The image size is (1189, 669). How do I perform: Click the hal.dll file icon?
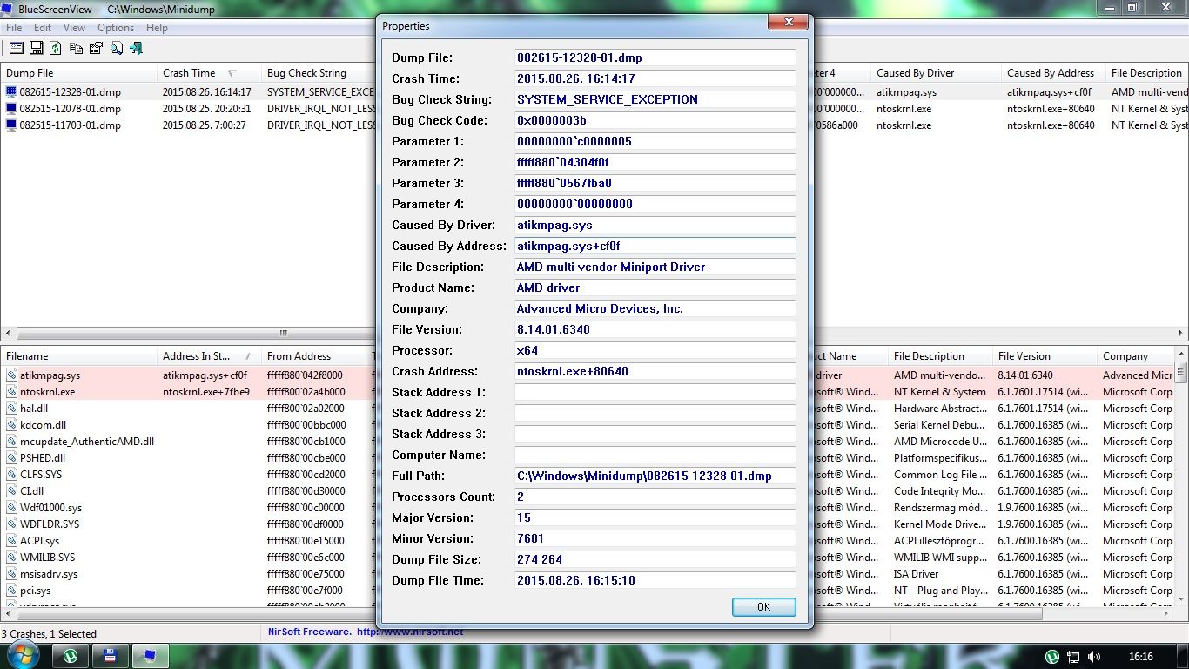coord(11,409)
